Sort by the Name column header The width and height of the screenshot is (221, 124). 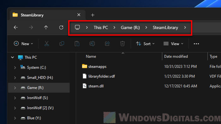[91, 56]
